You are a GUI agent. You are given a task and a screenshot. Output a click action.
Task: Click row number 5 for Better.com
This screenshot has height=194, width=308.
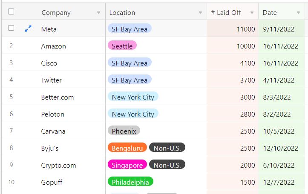click(11, 97)
